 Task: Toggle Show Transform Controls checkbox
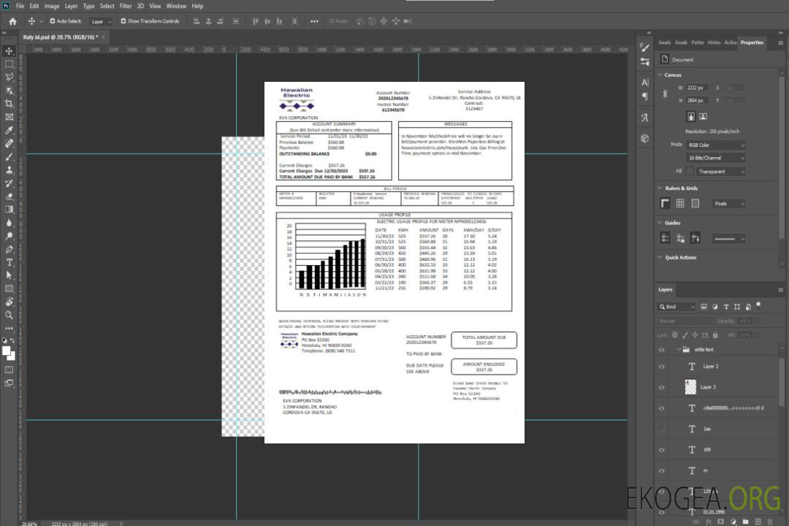123,21
